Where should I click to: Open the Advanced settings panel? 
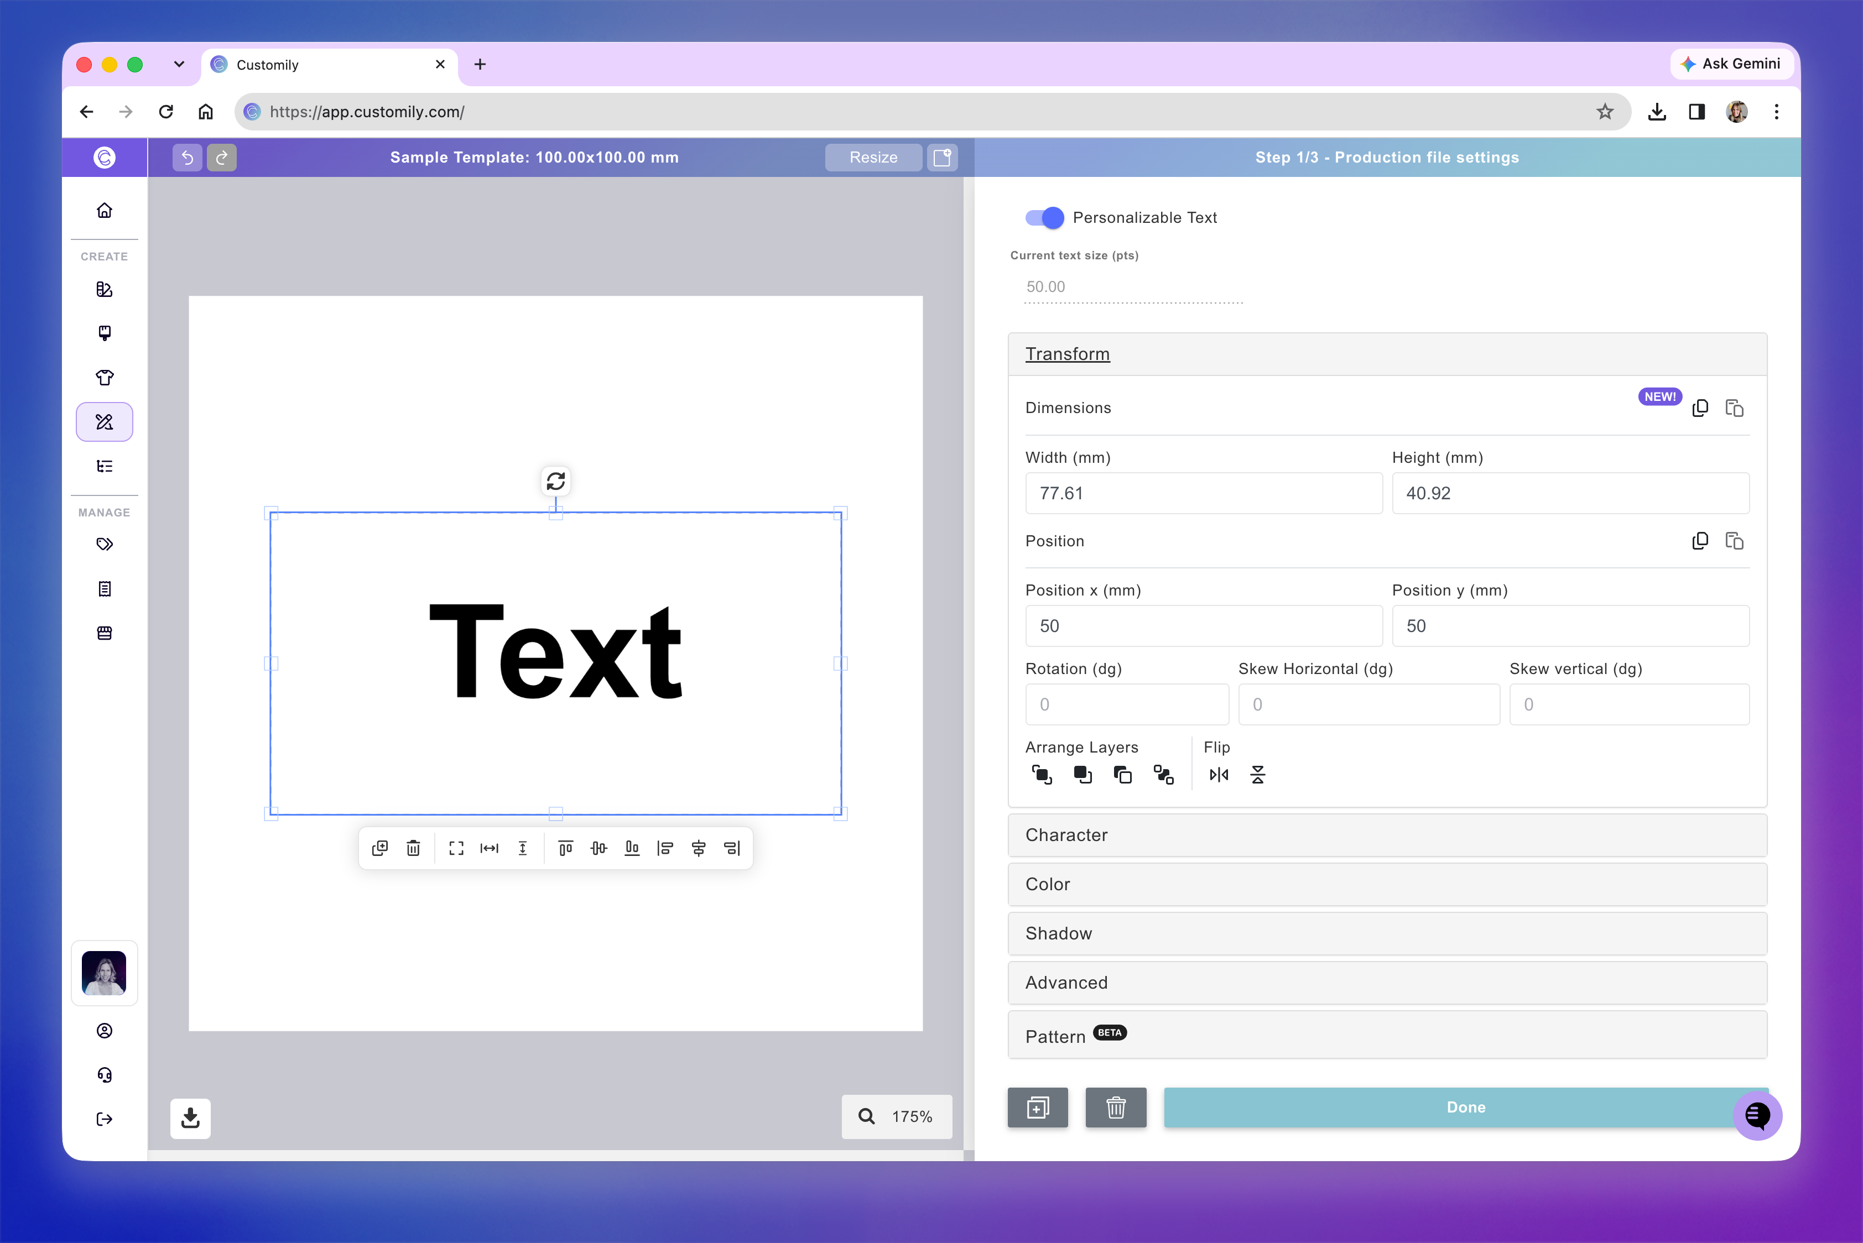(x=1387, y=982)
